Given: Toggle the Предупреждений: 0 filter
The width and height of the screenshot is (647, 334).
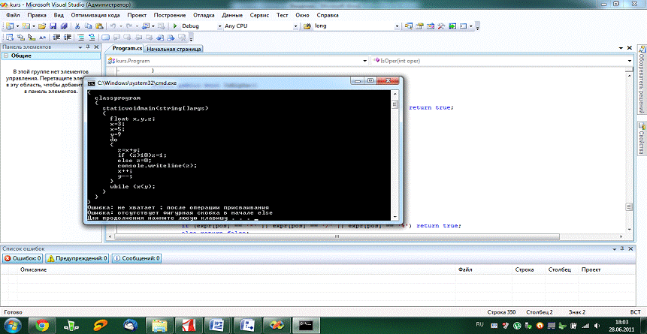Looking at the screenshot, I should tap(77, 257).
